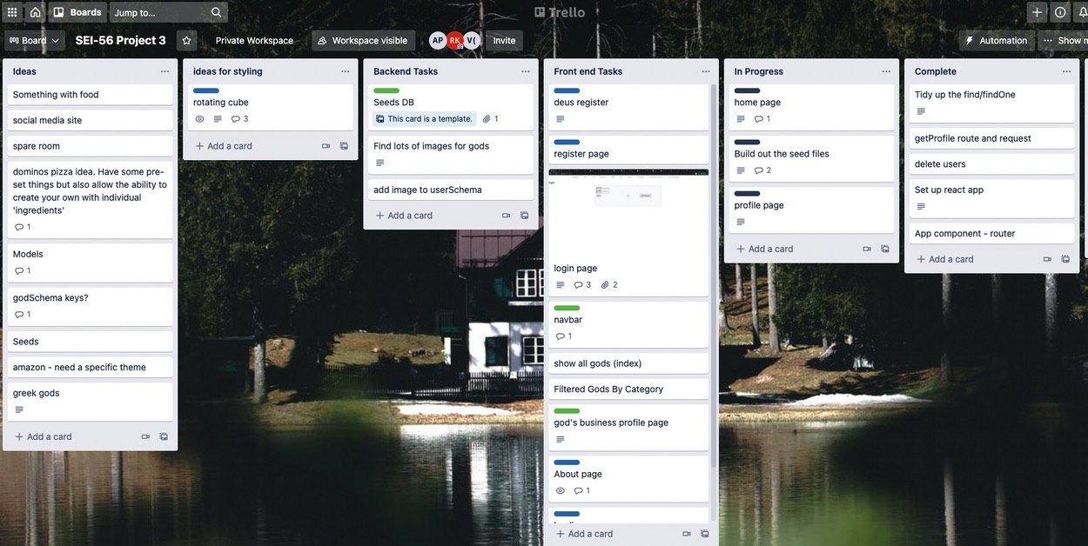Open login page card screenshot thumbnail

pyautogui.click(x=628, y=213)
